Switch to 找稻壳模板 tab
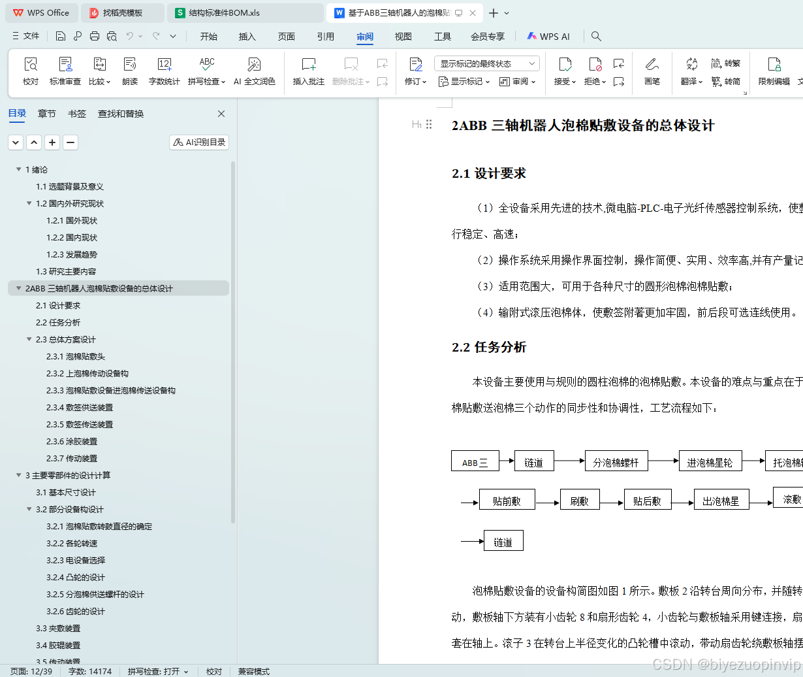 click(x=122, y=13)
